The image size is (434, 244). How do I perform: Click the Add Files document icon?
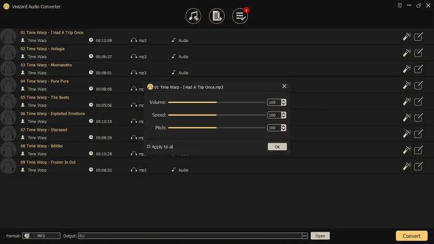point(216,16)
